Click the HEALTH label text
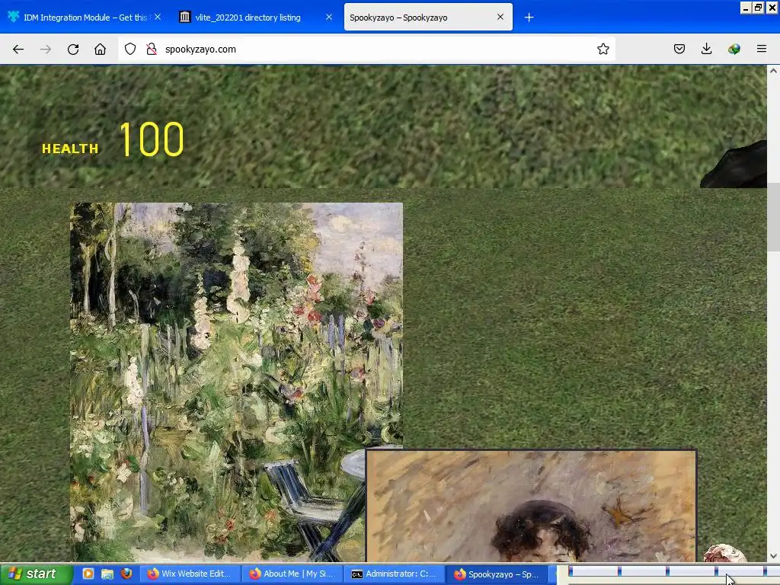Viewport: 780px width, 585px height. pyautogui.click(x=70, y=149)
